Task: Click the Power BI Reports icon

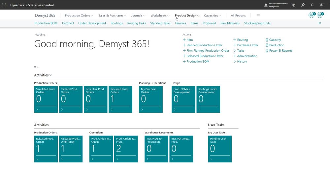Action: pos(267,51)
